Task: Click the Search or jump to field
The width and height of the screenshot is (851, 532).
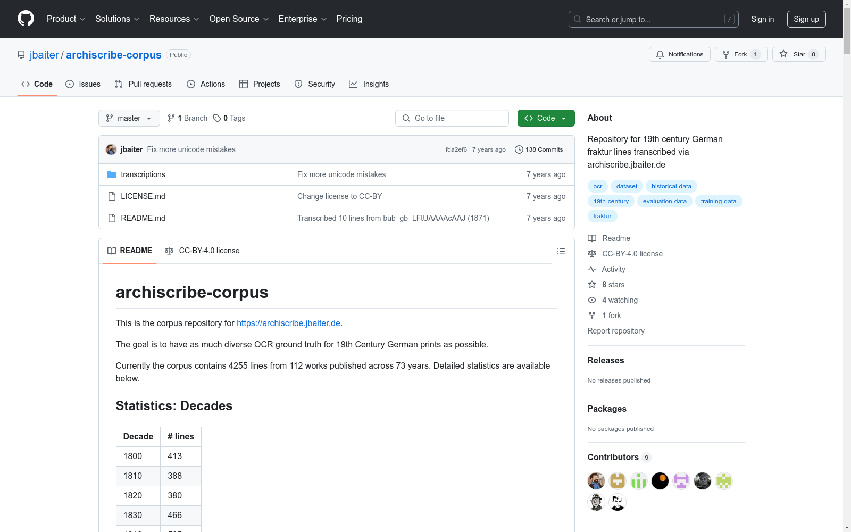Action: (x=654, y=19)
